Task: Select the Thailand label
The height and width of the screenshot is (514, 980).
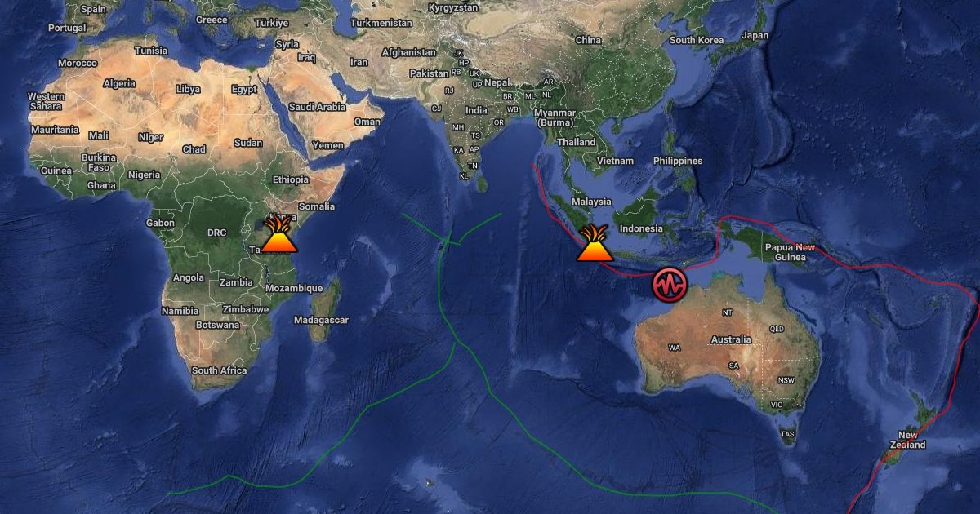Action: coord(577,142)
